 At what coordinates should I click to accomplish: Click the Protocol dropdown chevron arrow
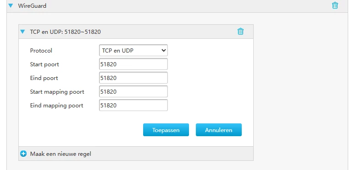pos(163,51)
